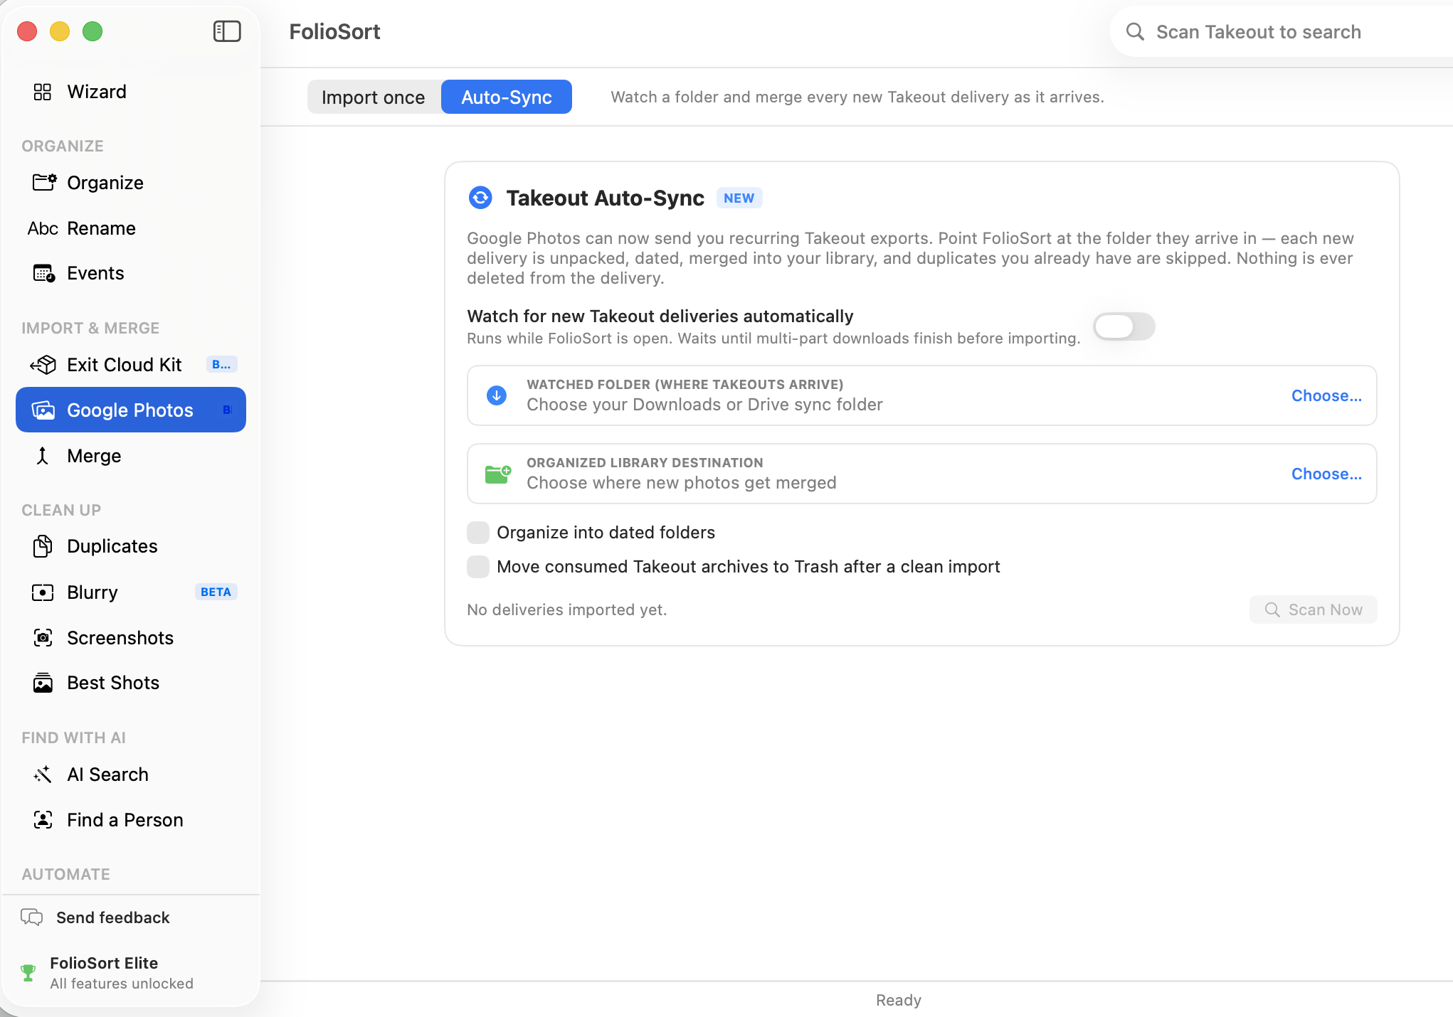The height and width of the screenshot is (1017, 1453).
Task: Click the Organize folder icon
Action: click(44, 183)
